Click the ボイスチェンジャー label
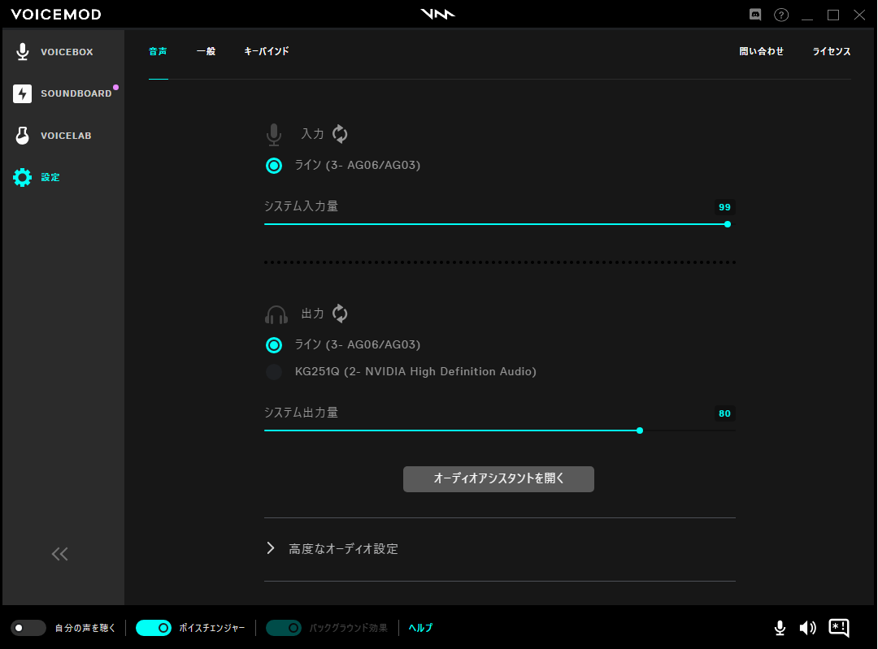 211,628
